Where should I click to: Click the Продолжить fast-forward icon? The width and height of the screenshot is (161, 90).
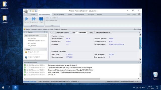(34, 19)
